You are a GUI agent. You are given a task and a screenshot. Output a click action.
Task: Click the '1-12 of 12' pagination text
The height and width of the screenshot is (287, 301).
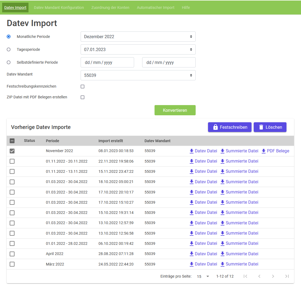tap(225, 276)
